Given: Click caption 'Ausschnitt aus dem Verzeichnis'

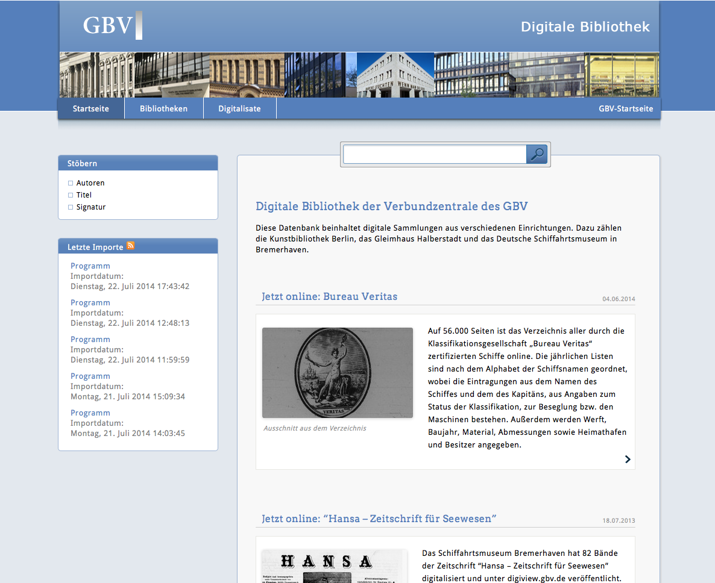Looking at the screenshot, I should 315,428.
